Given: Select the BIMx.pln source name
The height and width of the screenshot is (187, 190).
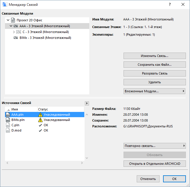Looking at the screenshot, I should point(18,120).
